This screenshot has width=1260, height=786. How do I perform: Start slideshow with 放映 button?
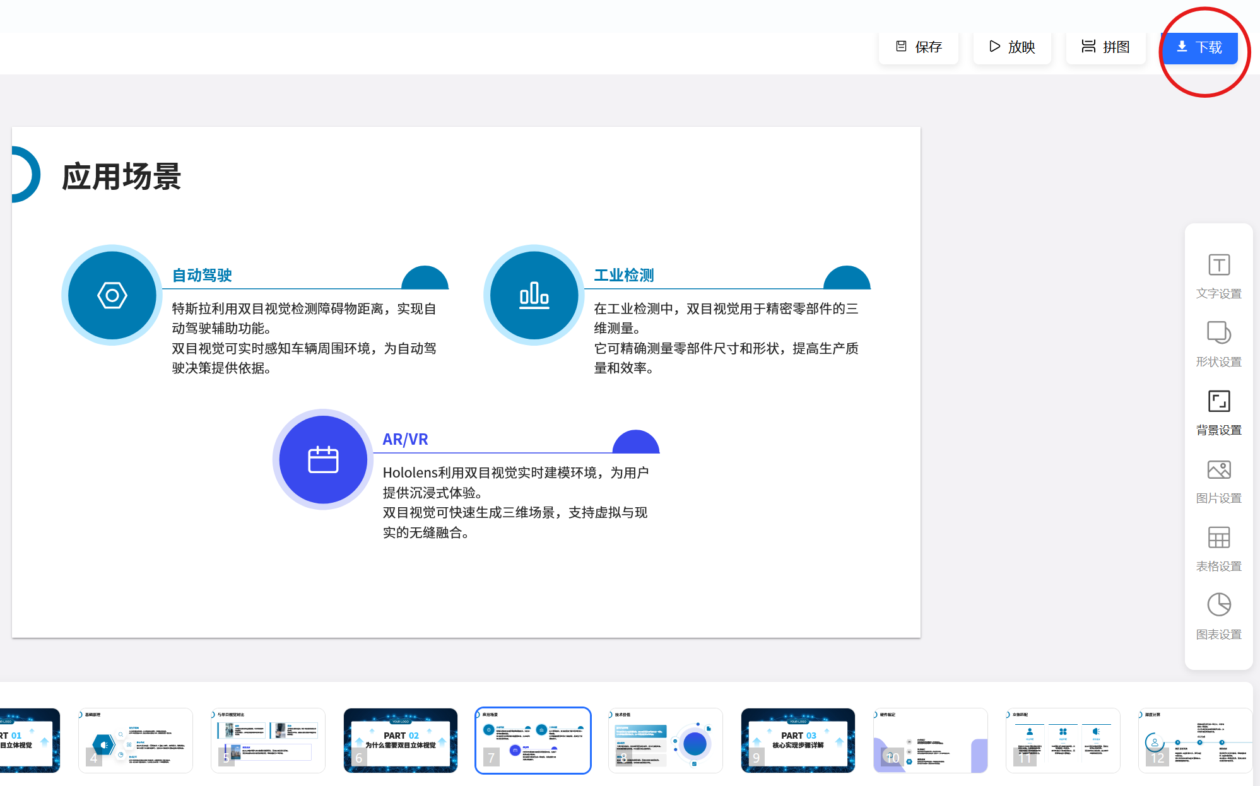click(x=1012, y=47)
